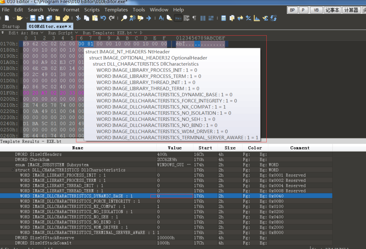Image resolution: width=366 pixels, height=249 pixels.
Task: Collapse the struct DLL_CHARACTERISTICS tree node
Action: pos(13,170)
